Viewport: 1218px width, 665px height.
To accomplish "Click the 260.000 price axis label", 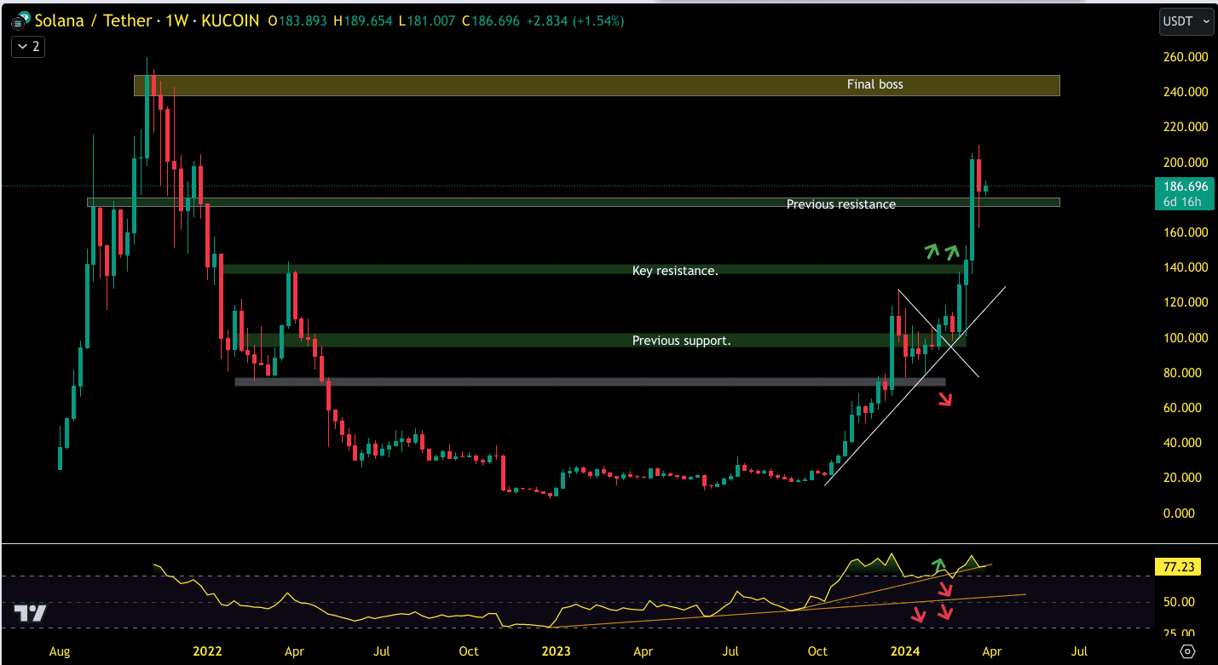I will point(1184,57).
